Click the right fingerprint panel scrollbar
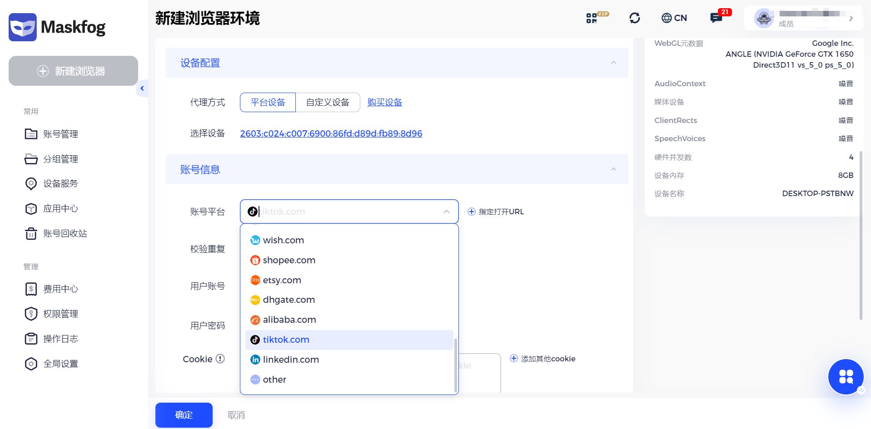This screenshot has width=871, height=429. click(x=861, y=236)
